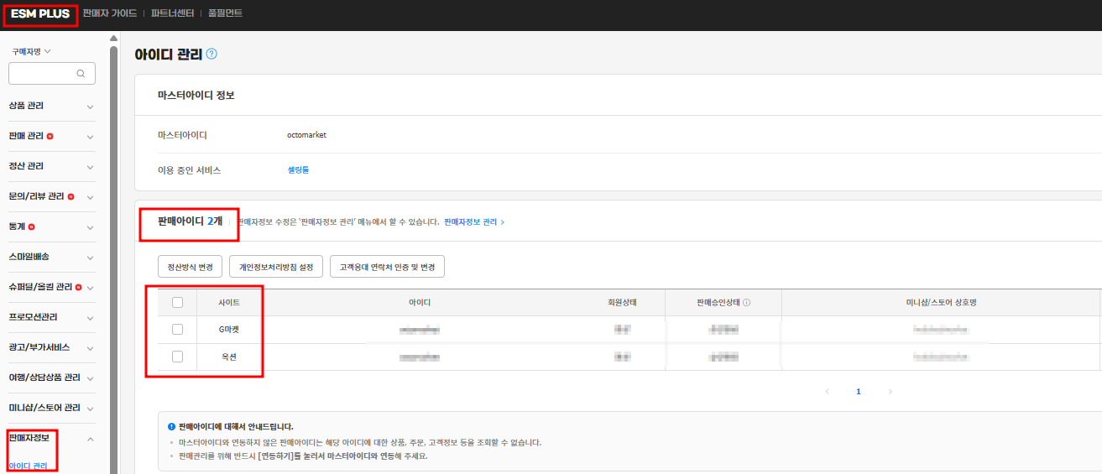
Task: Click the 아이디 column header
Action: pyautogui.click(x=420, y=302)
